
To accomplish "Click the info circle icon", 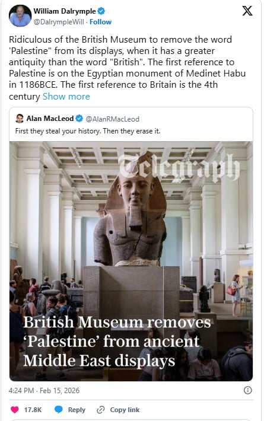I will click(x=247, y=390).
